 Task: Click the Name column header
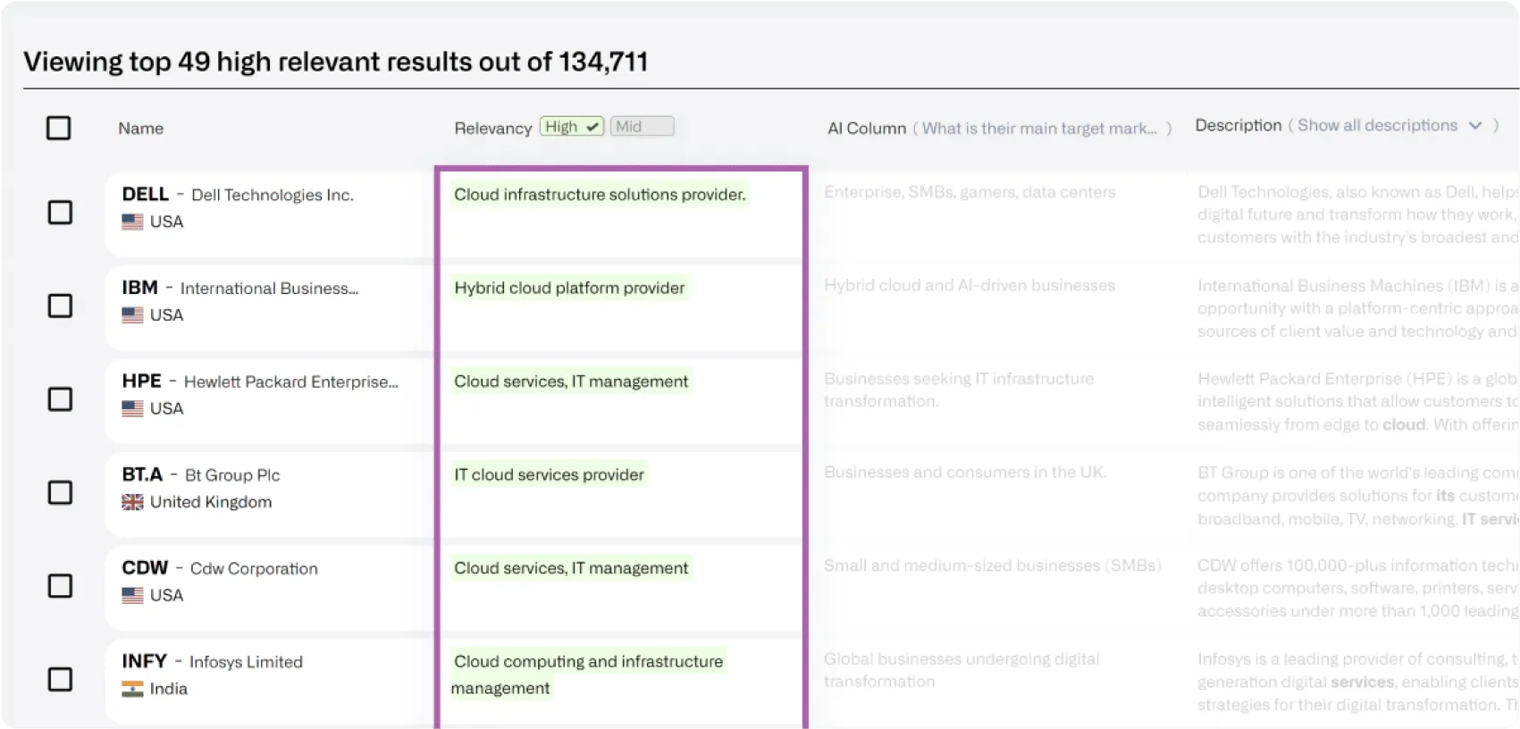(140, 128)
